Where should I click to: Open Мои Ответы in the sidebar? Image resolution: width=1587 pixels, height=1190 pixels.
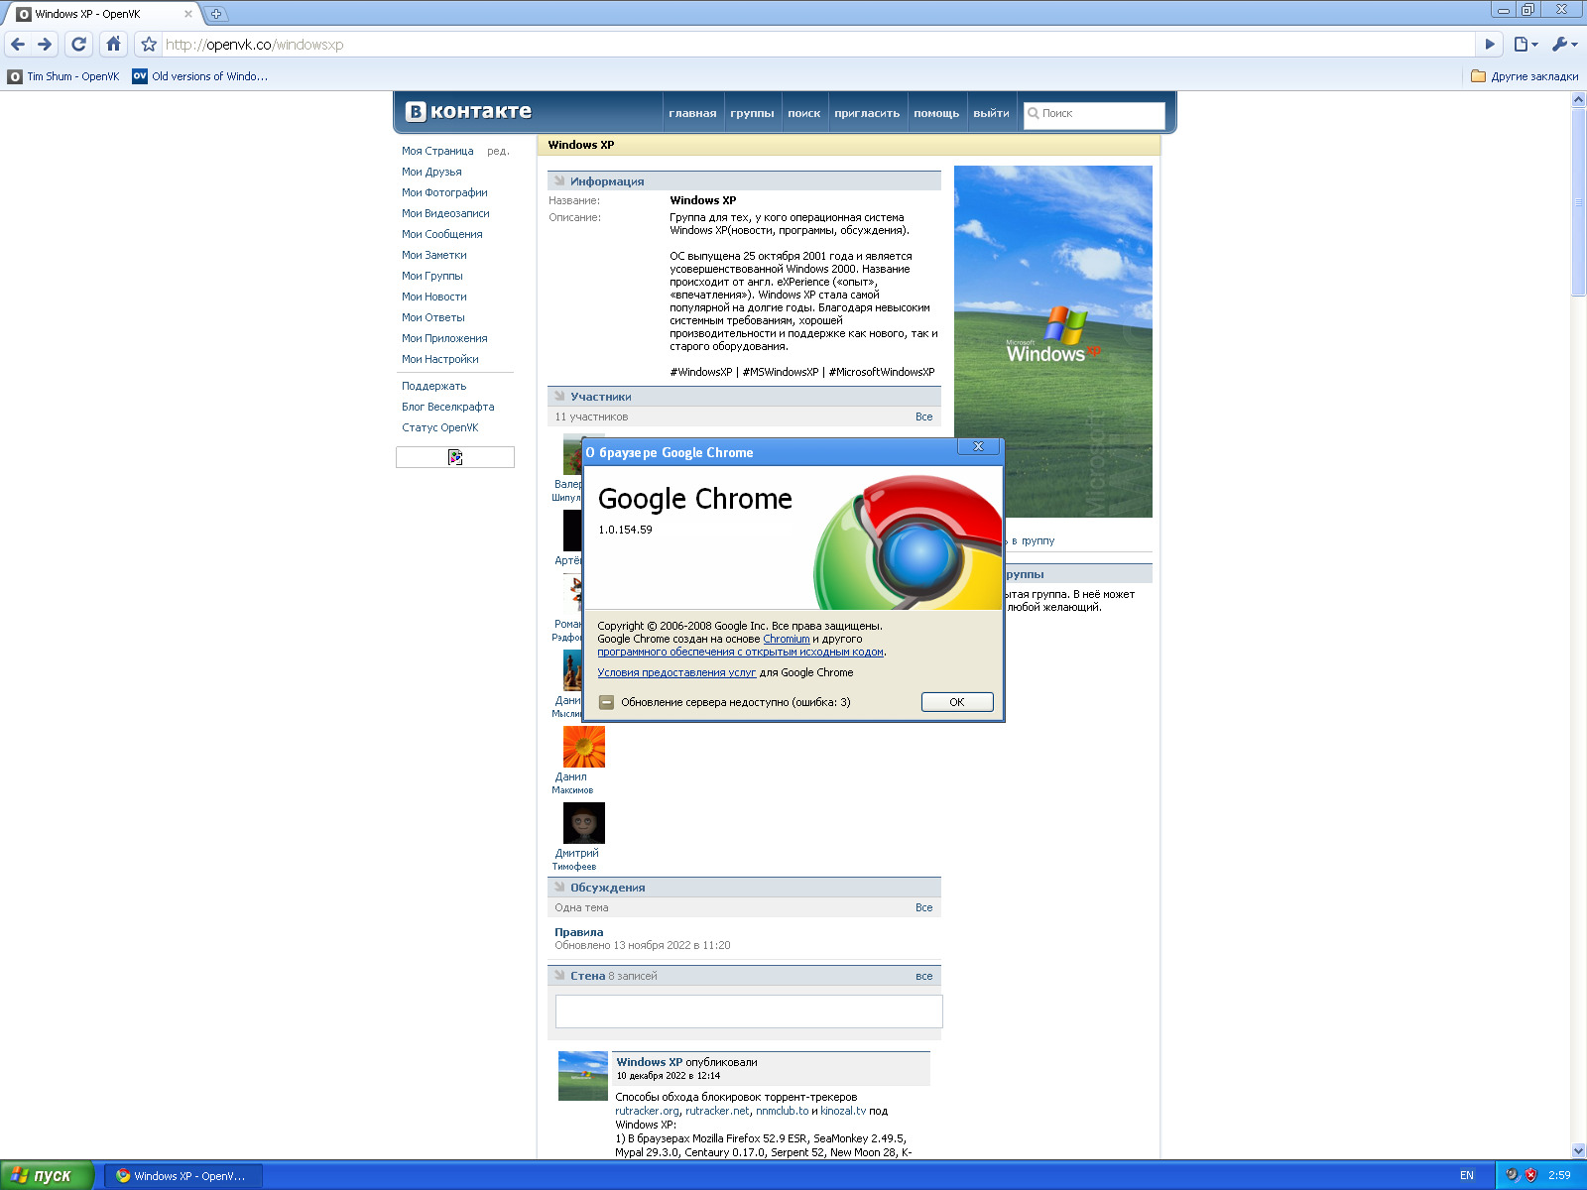[432, 317]
